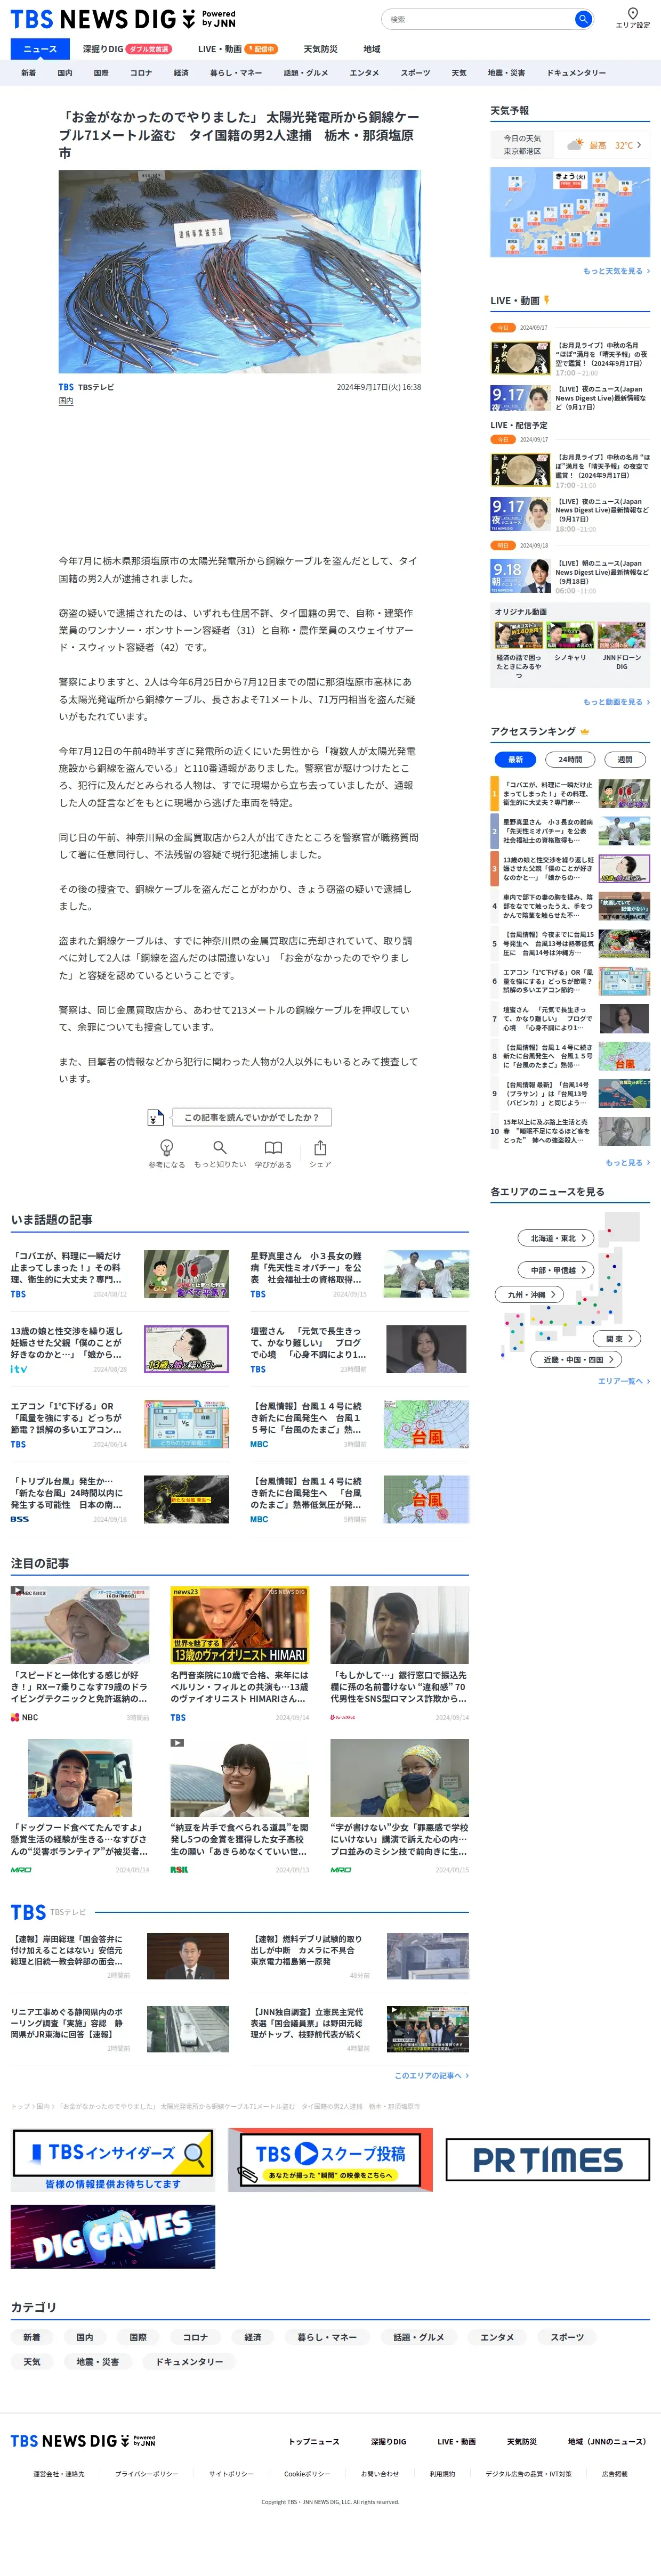Open the 13歳のヴァイオリニスト HIMARI thumbnail

[239, 1625]
